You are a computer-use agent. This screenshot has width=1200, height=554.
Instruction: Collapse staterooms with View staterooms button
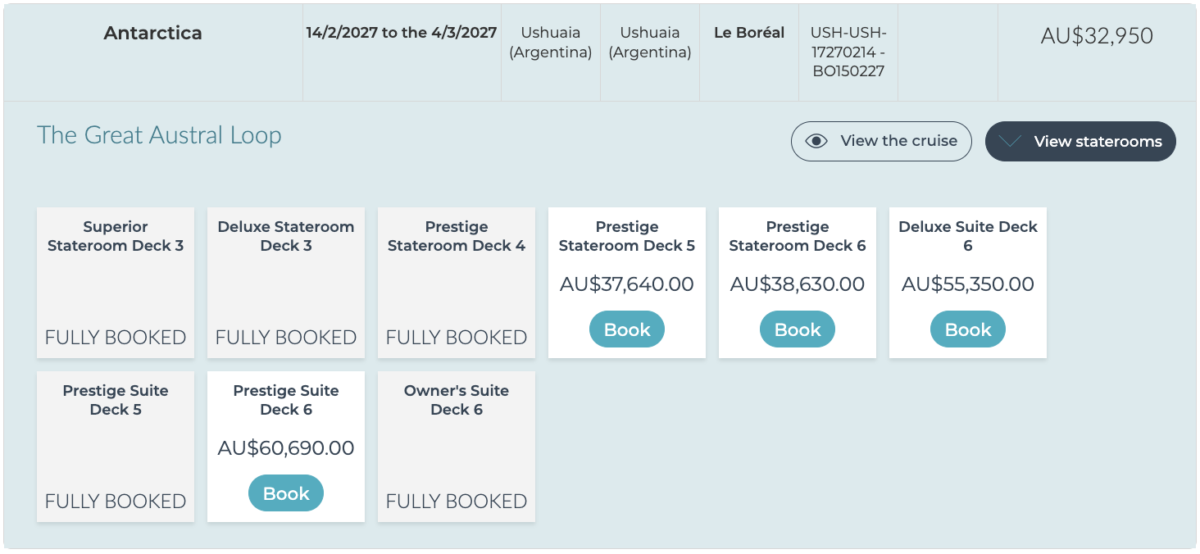pyautogui.click(x=1080, y=141)
